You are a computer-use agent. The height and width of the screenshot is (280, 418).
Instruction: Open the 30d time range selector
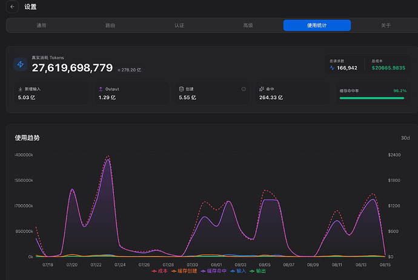tap(405, 138)
